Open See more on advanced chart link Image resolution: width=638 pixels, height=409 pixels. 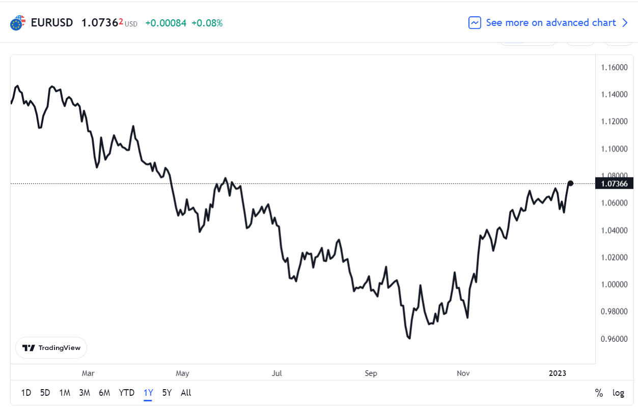[551, 23]
